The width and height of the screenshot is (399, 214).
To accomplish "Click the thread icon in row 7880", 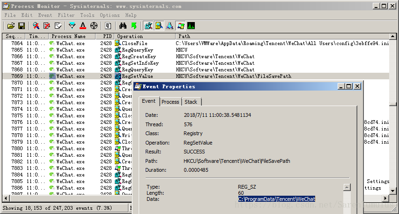I will pos(118,148).
